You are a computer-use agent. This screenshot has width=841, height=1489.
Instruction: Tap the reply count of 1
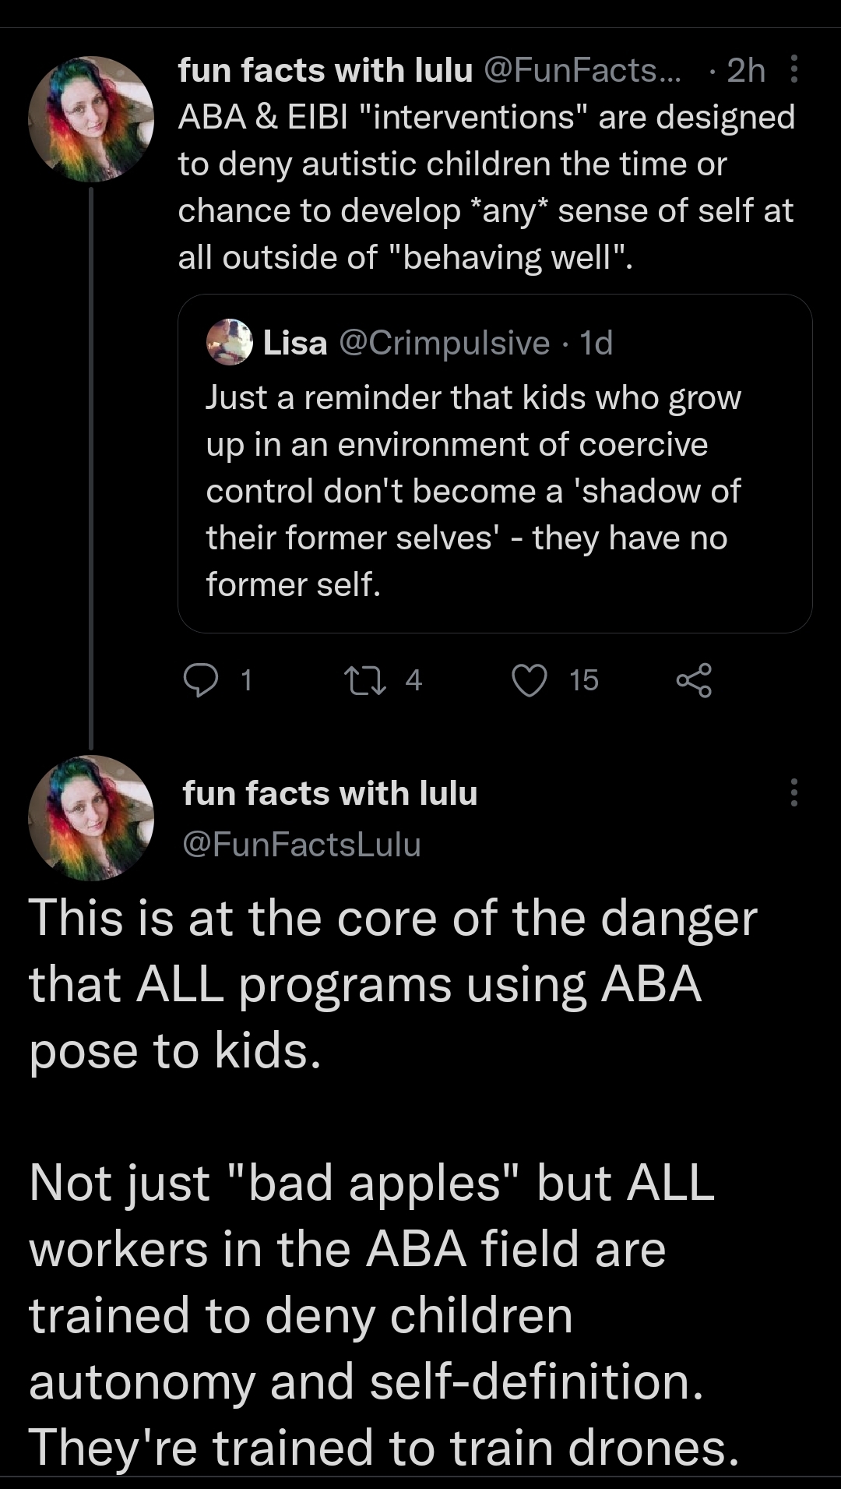coord(246,680)
